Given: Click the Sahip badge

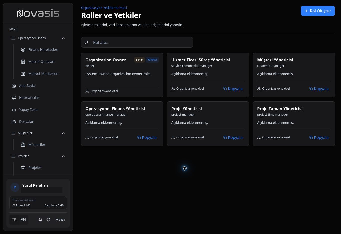Looking at the screenshot, I should [x=139, y=60].
